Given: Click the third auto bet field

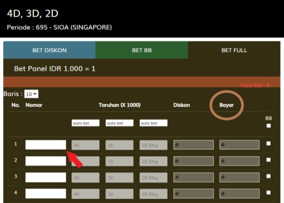Looking at the screenshot, I should tap(153, 123).
